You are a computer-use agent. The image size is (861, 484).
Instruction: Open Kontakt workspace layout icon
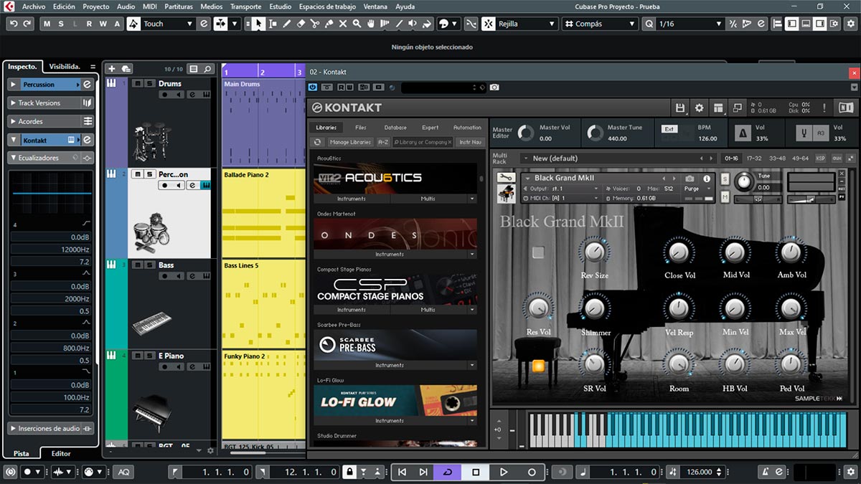click(x=718, y=108)
